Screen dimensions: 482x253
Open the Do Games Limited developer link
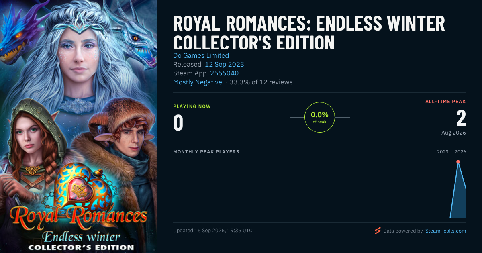tap(201, 55)
